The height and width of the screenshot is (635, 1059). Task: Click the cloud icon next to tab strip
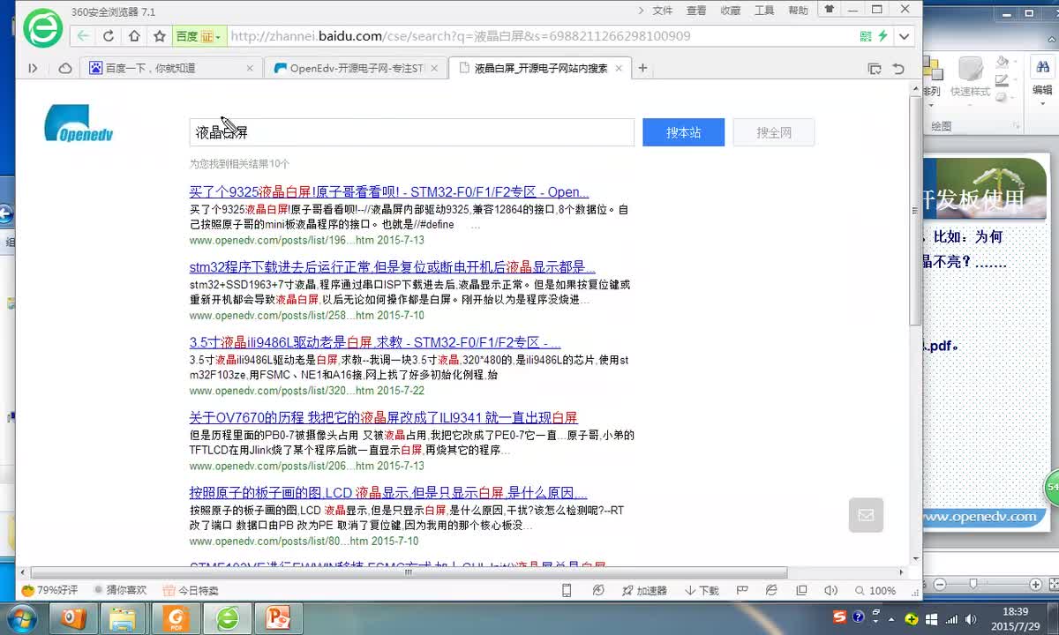[x=65, y=68]
